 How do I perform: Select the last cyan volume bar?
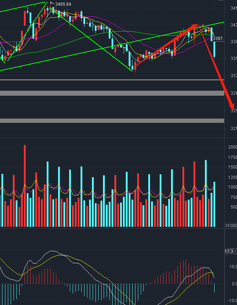[x=215, y=204]
